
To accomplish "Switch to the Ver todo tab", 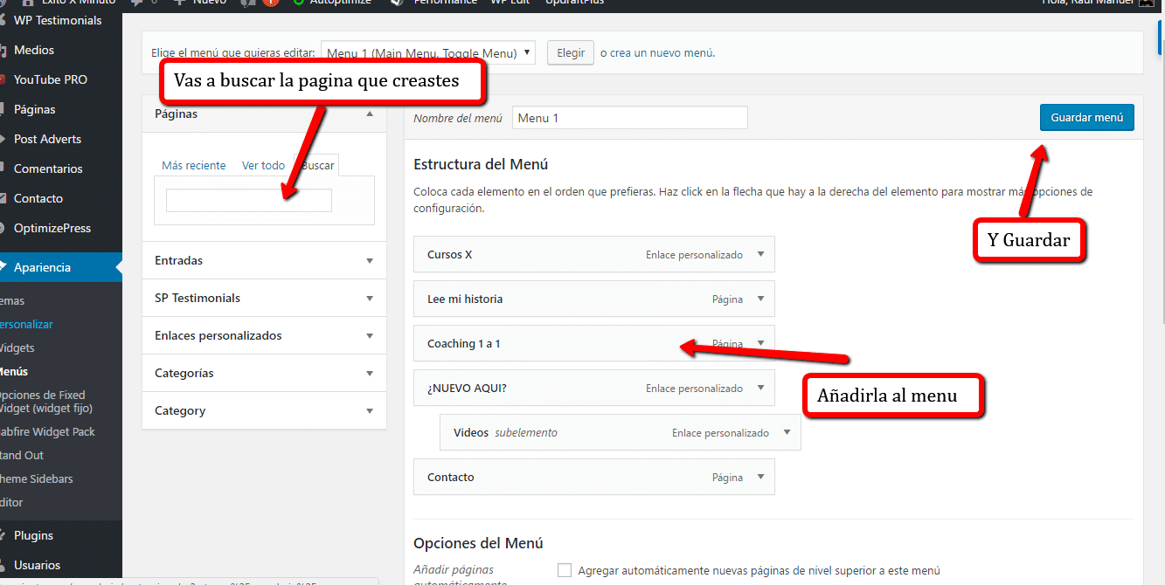I will point(263,166).
